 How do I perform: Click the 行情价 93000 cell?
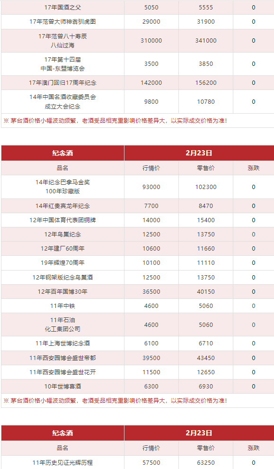click(151, 187)
